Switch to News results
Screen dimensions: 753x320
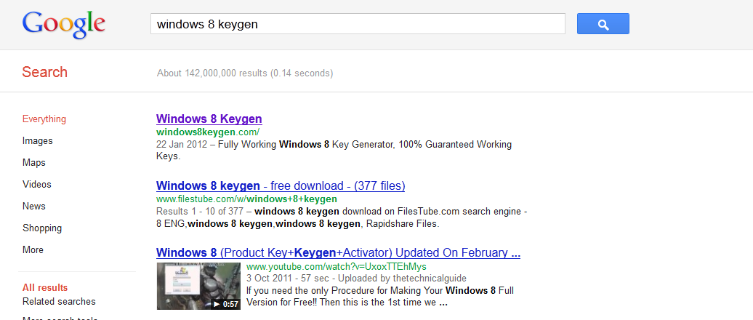[34, 206]
